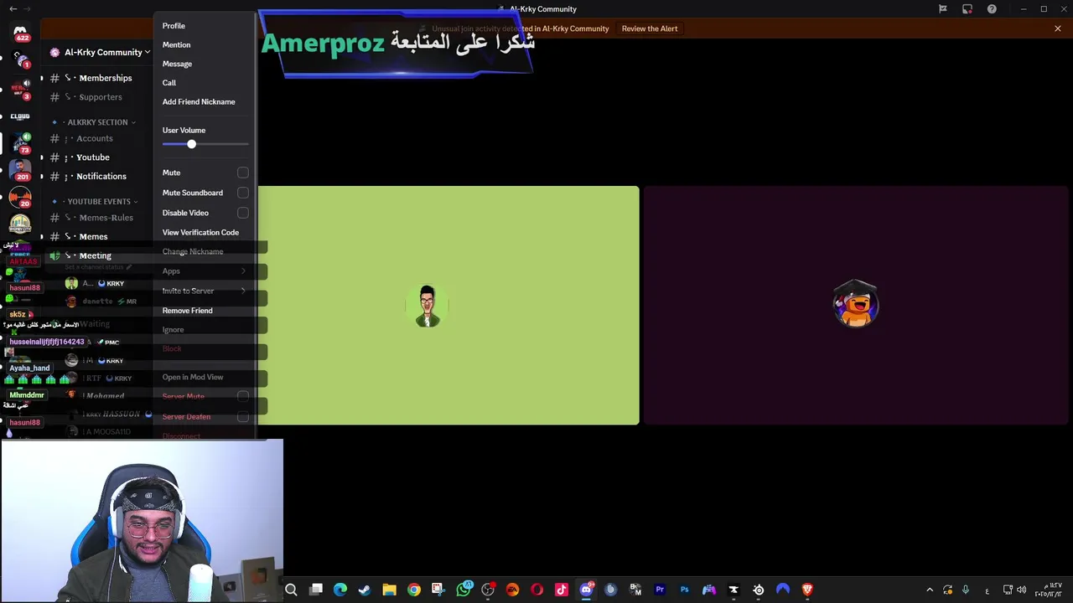Open SteelSeries app from taskbar
Image resolution: width=1073 pixels, height=603 pixels.
click(758, 590)
